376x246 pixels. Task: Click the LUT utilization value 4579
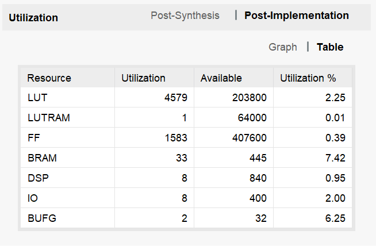coord(176,98)
